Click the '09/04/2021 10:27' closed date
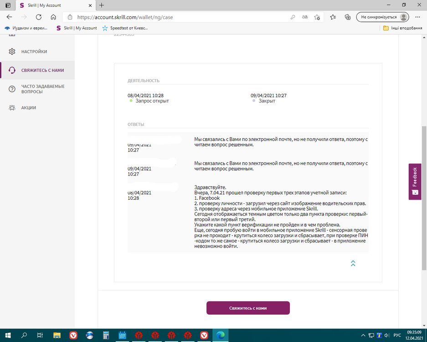 268,95
